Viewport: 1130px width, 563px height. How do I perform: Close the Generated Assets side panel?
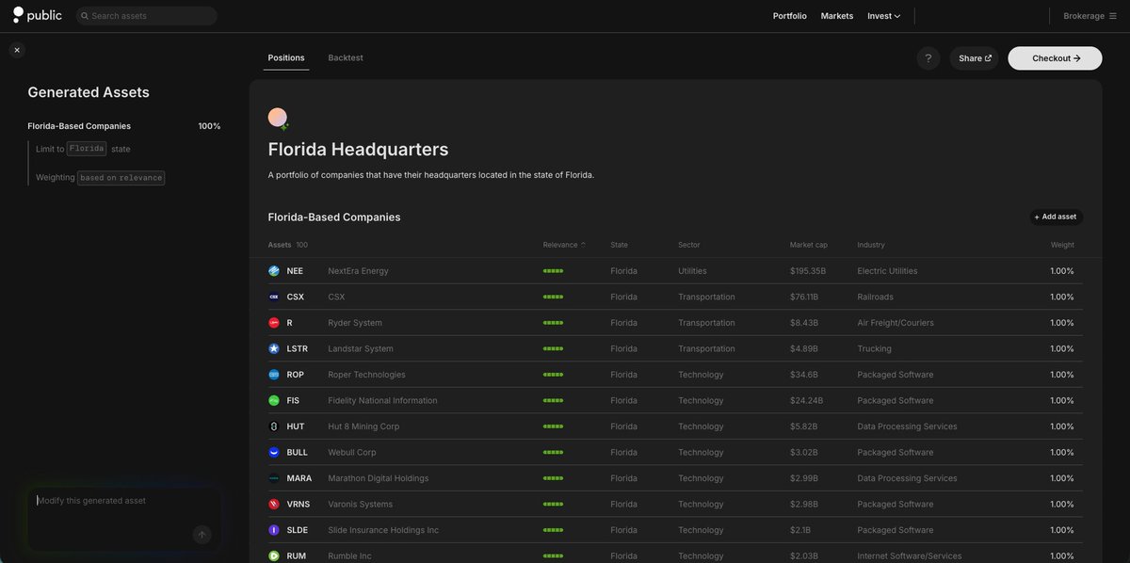[x=17, y=50]
